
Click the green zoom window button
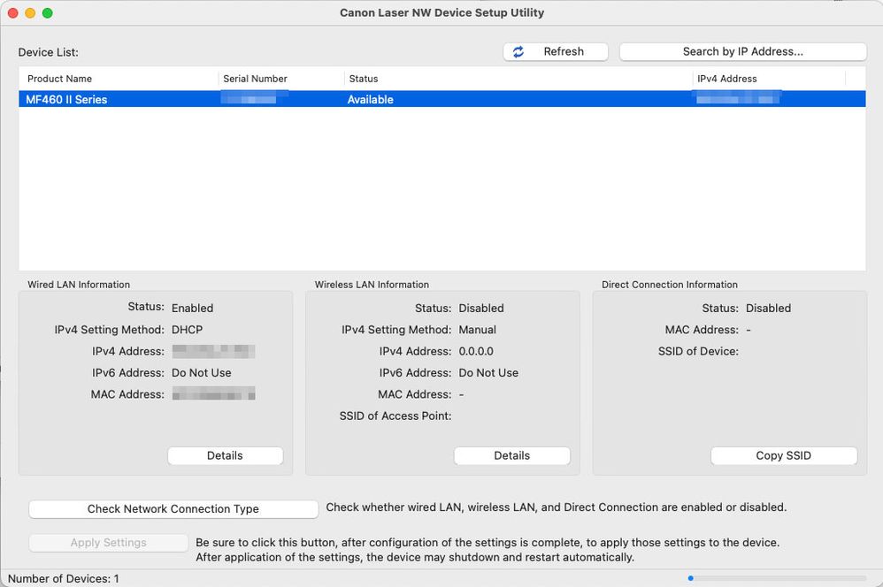[48, 13]
